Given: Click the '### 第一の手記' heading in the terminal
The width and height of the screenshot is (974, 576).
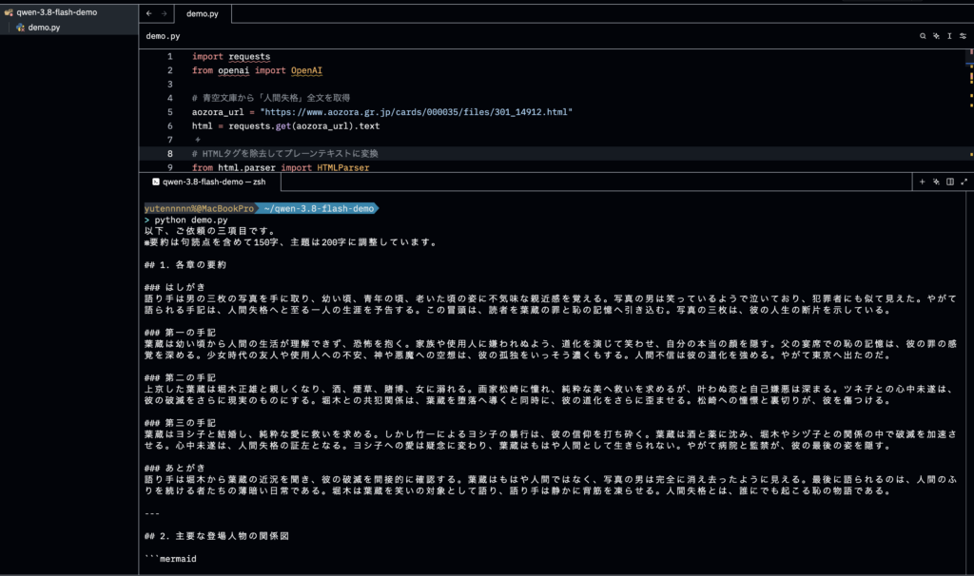Looking at the screenshot, I should coord(180,332).
